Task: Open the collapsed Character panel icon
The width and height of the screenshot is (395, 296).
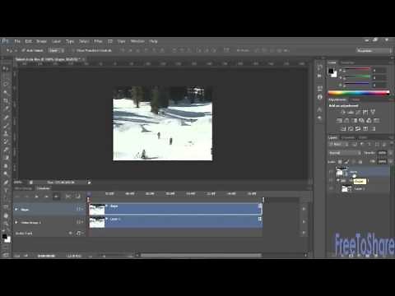Action: [319, 109]
